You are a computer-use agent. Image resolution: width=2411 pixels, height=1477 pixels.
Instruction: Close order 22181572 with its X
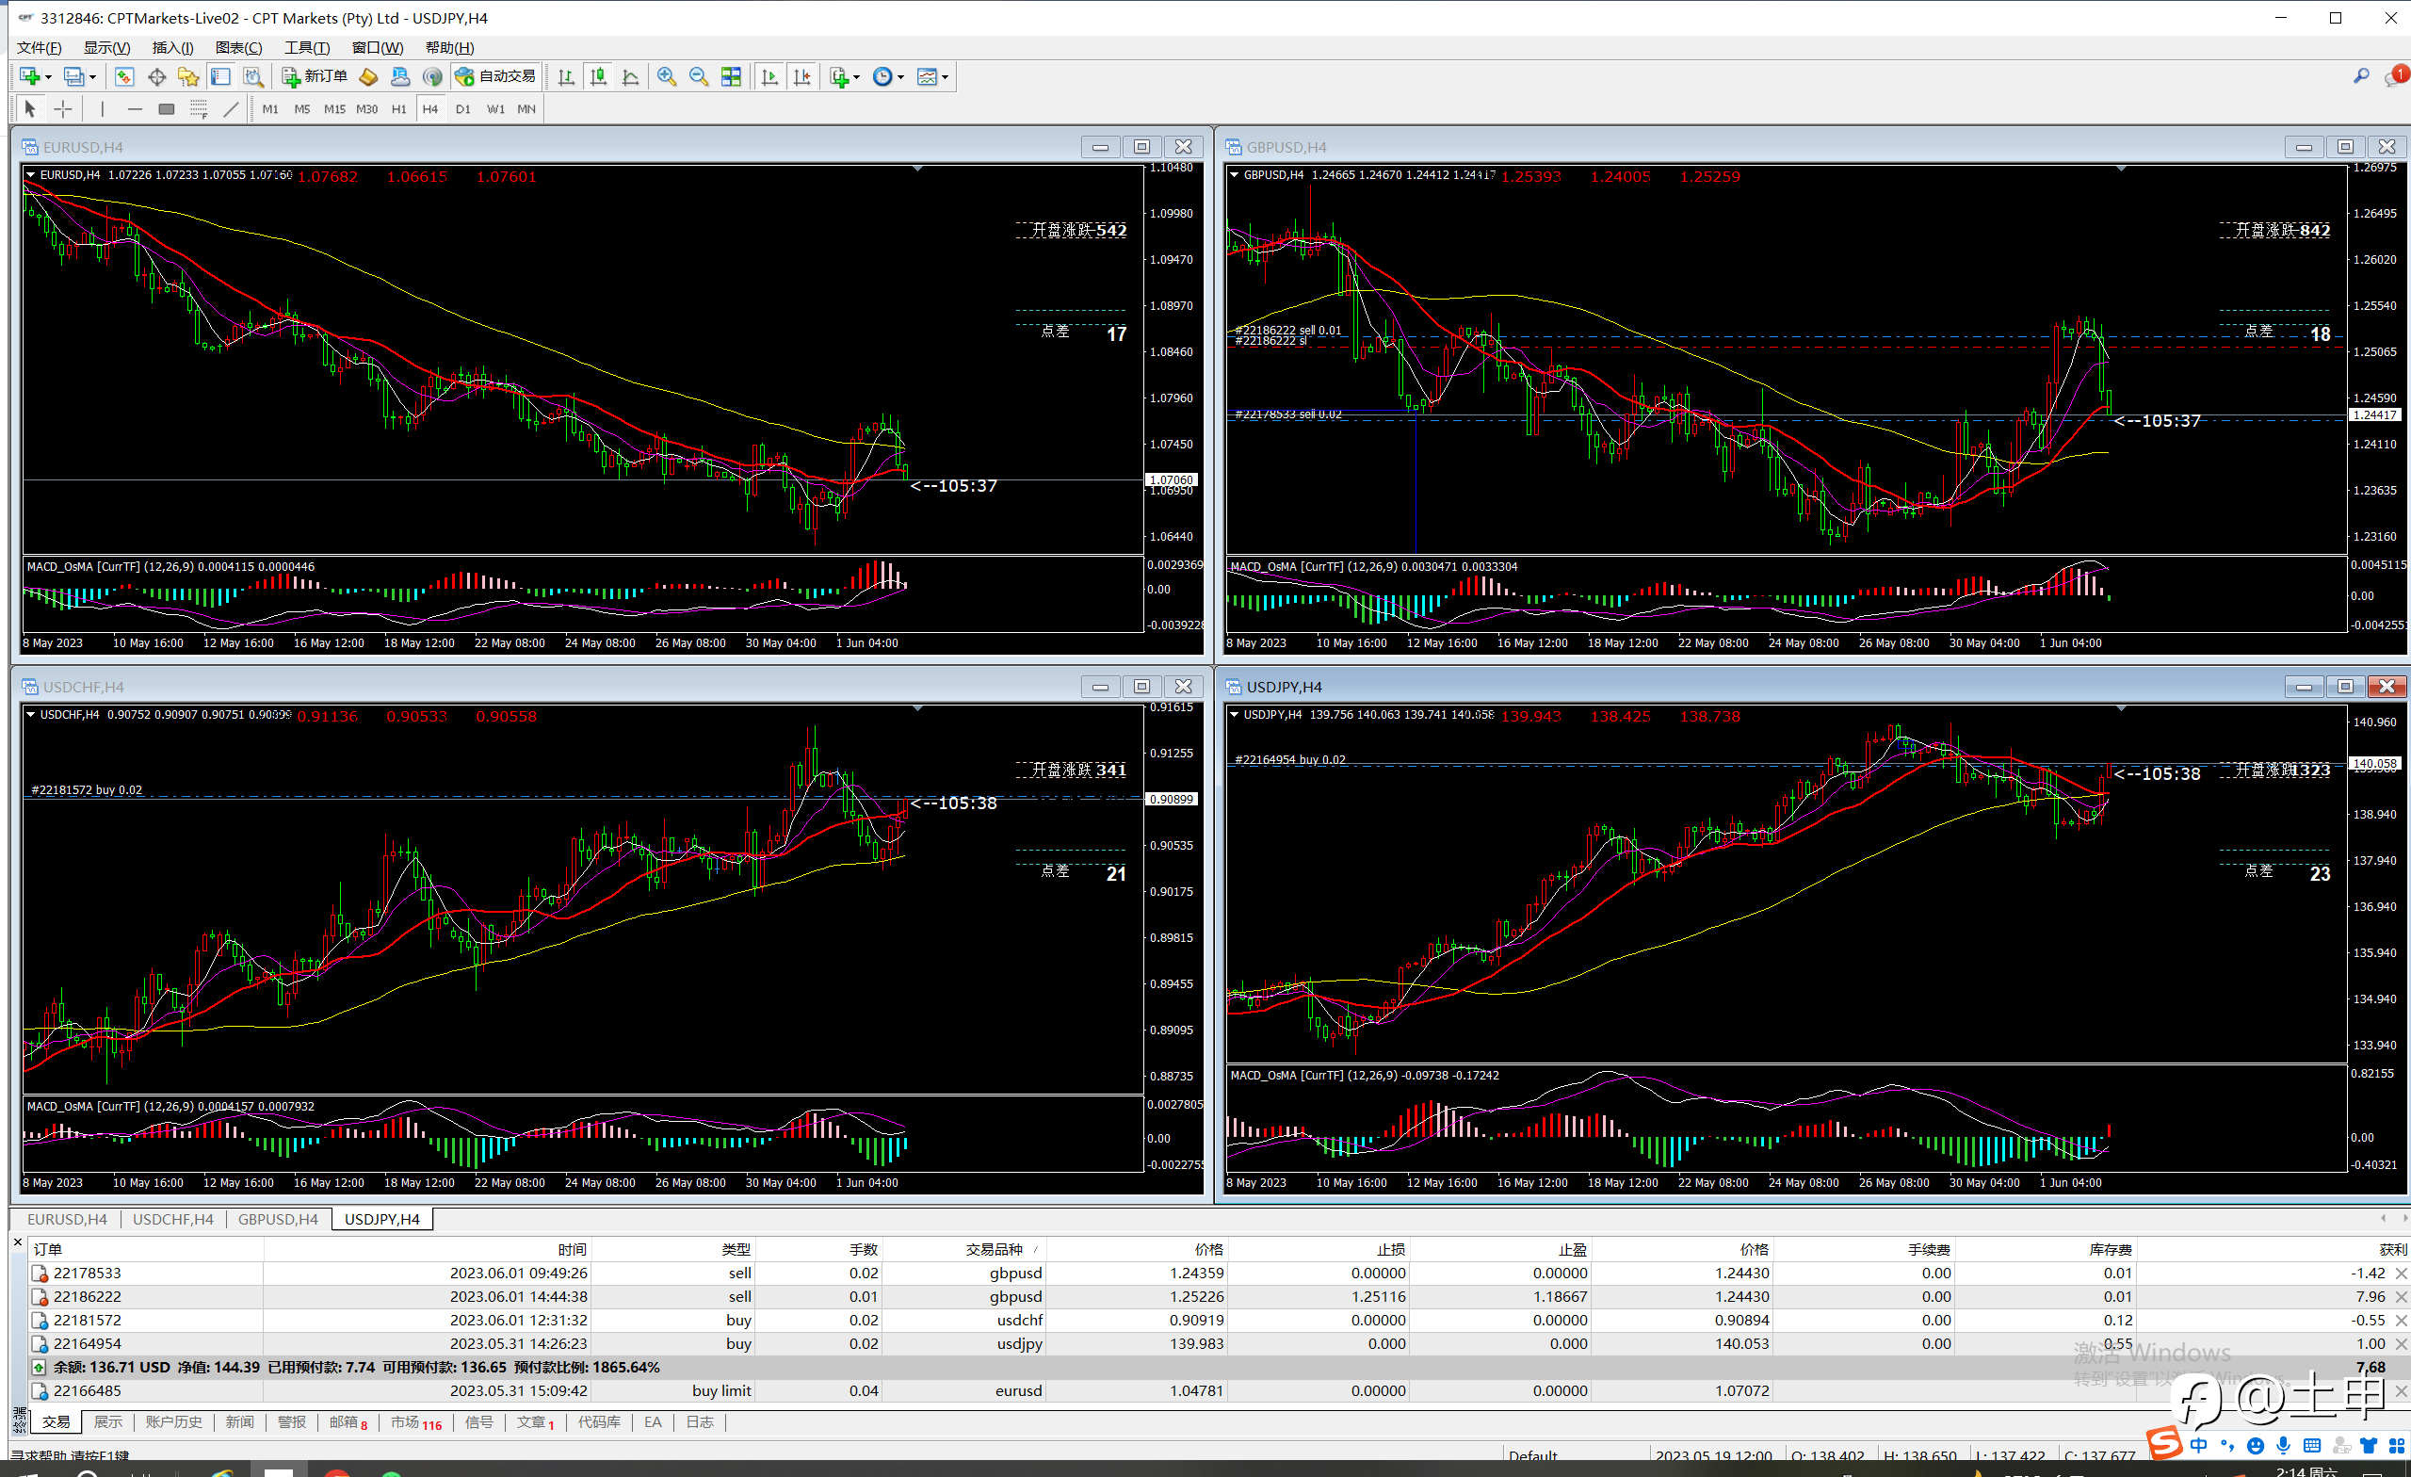click(x=2401, y=1321)
